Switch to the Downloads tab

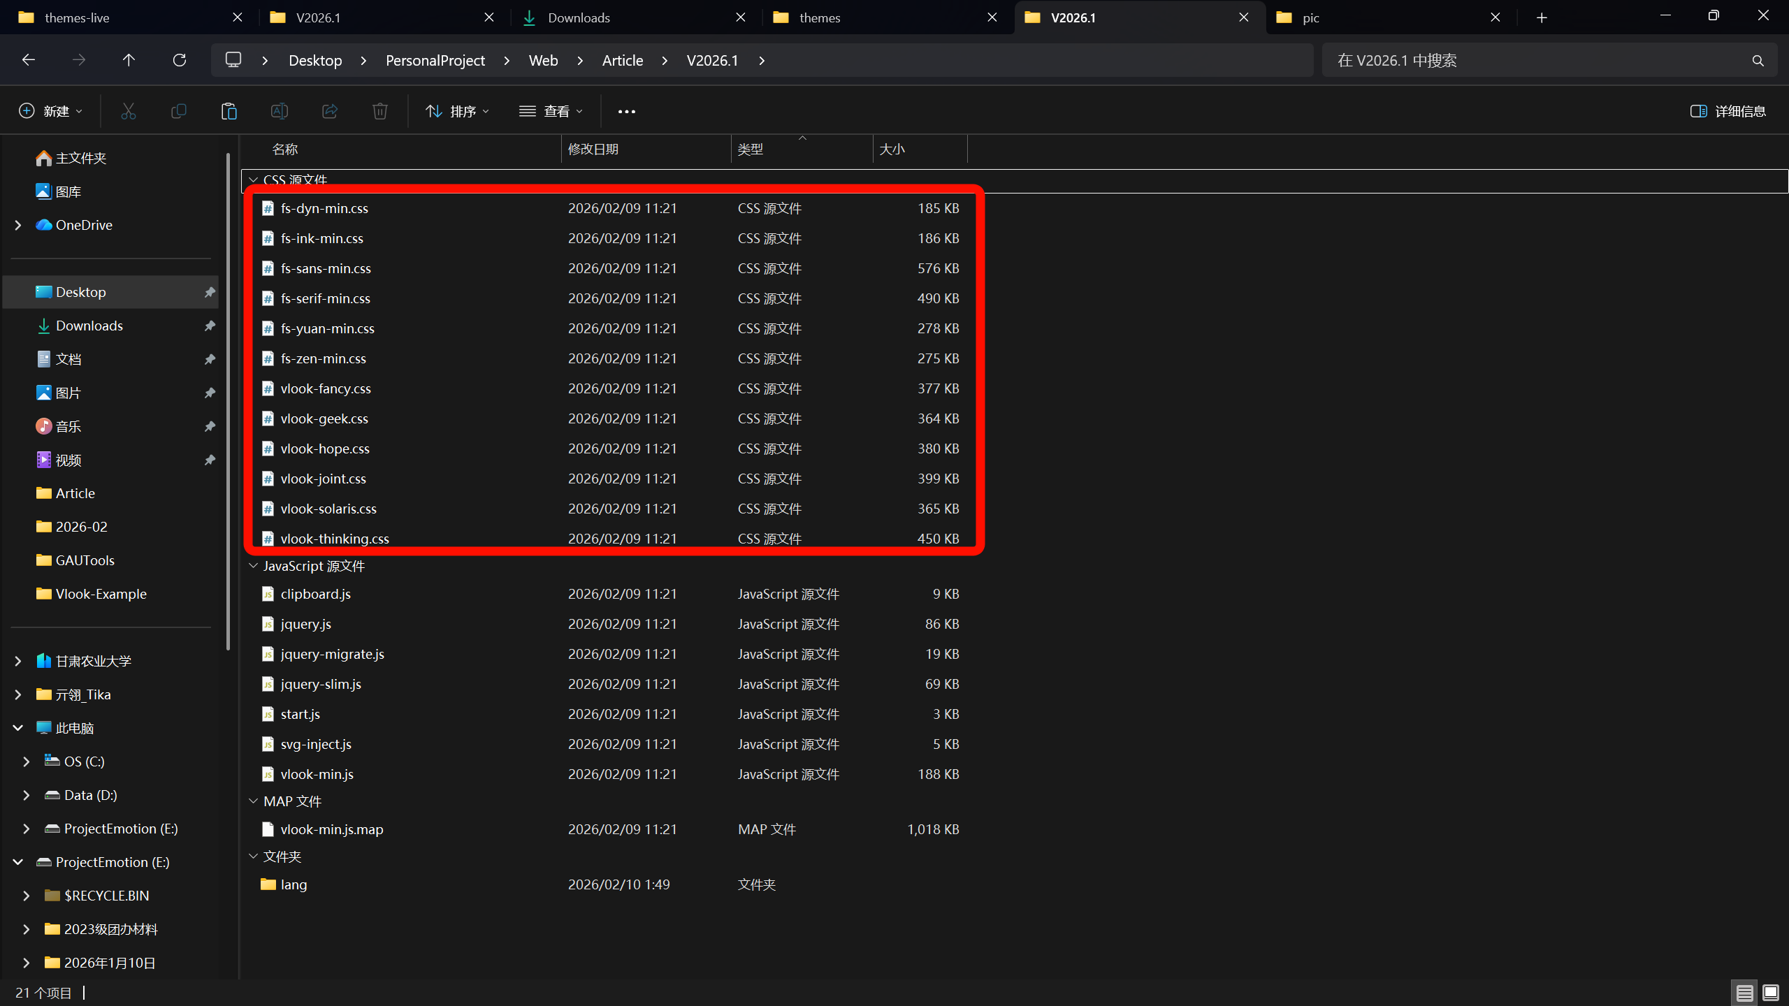point(579,17)
